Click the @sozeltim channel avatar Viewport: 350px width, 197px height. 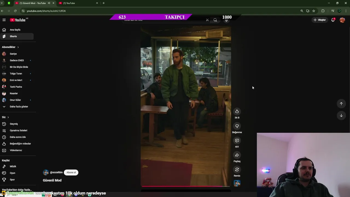click(46, 172)
